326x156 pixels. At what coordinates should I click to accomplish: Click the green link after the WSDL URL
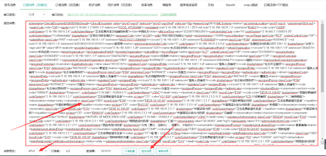pyautogui.click(x=168, y=15)
